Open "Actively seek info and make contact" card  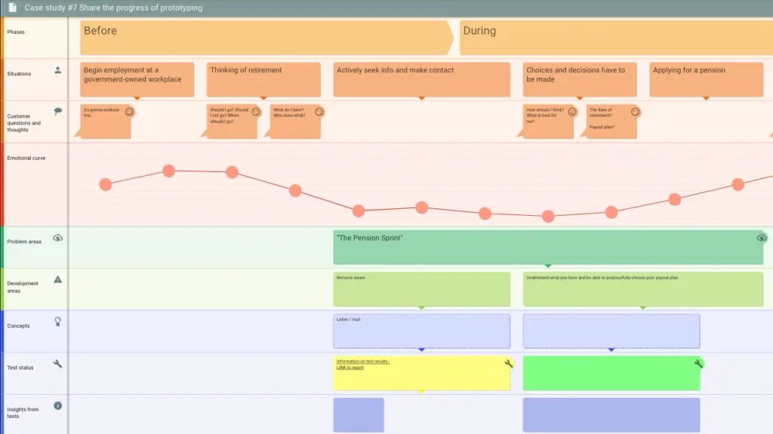tap(421, 79)
